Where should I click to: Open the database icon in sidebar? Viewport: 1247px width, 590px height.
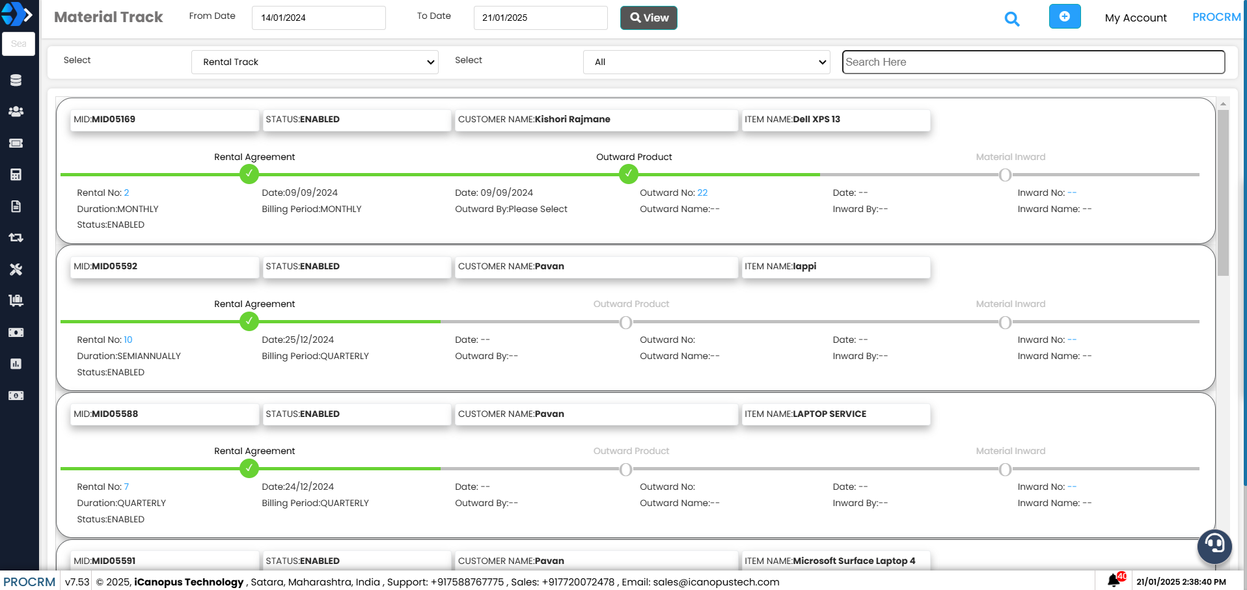pos(16,80)
